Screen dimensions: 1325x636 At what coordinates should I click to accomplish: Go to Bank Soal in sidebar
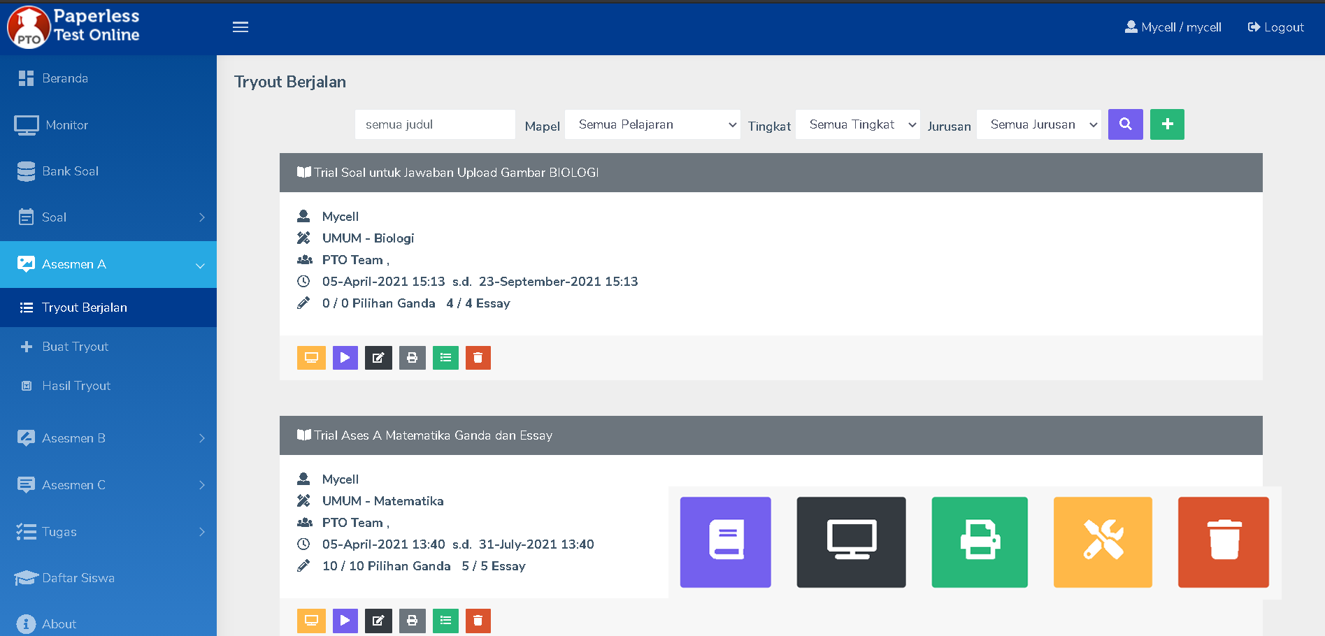pos(70,171)
